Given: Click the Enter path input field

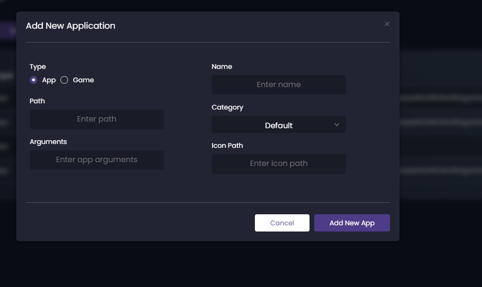Looking at the screenshot, I should [x=96, y=119].
